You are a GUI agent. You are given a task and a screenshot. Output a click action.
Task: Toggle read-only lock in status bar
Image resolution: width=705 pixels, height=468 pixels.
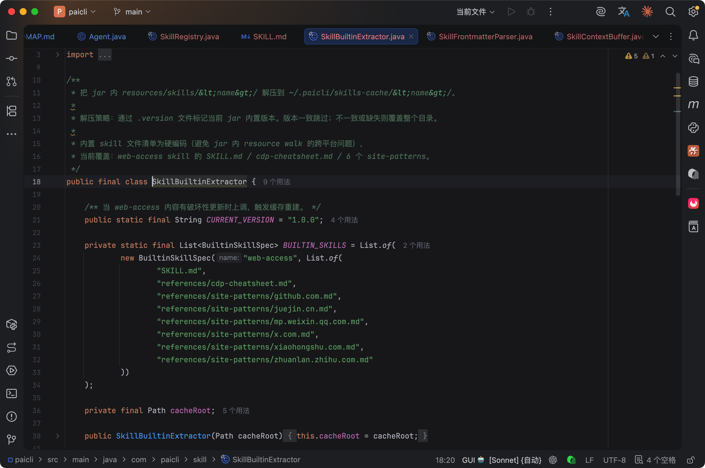pos(691,460)
